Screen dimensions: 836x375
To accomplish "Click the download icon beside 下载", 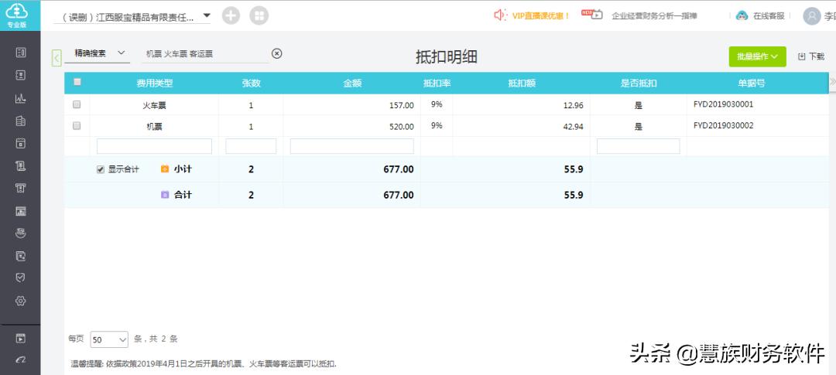I will (x=801, y=56).
